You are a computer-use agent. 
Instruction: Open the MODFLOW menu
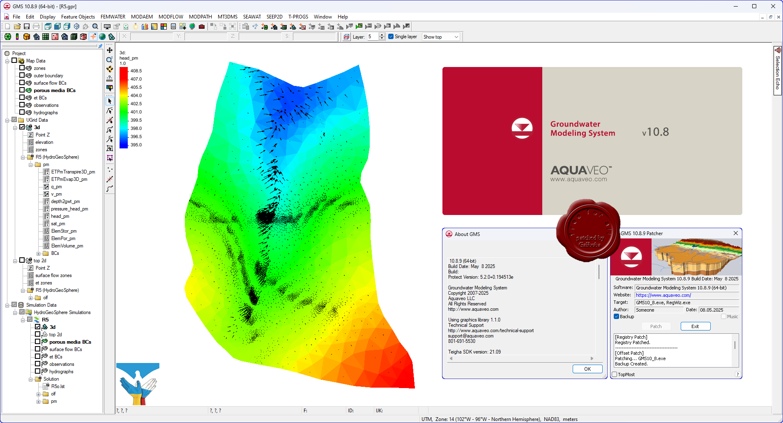171,17
